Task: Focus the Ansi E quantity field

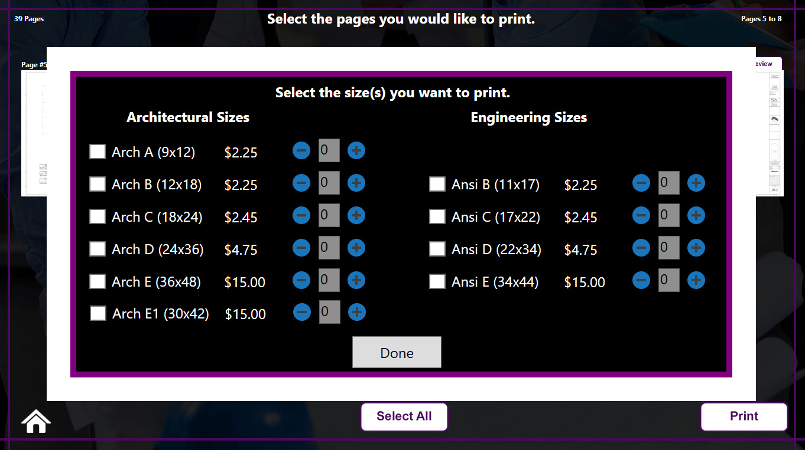Action: [668, 280]
